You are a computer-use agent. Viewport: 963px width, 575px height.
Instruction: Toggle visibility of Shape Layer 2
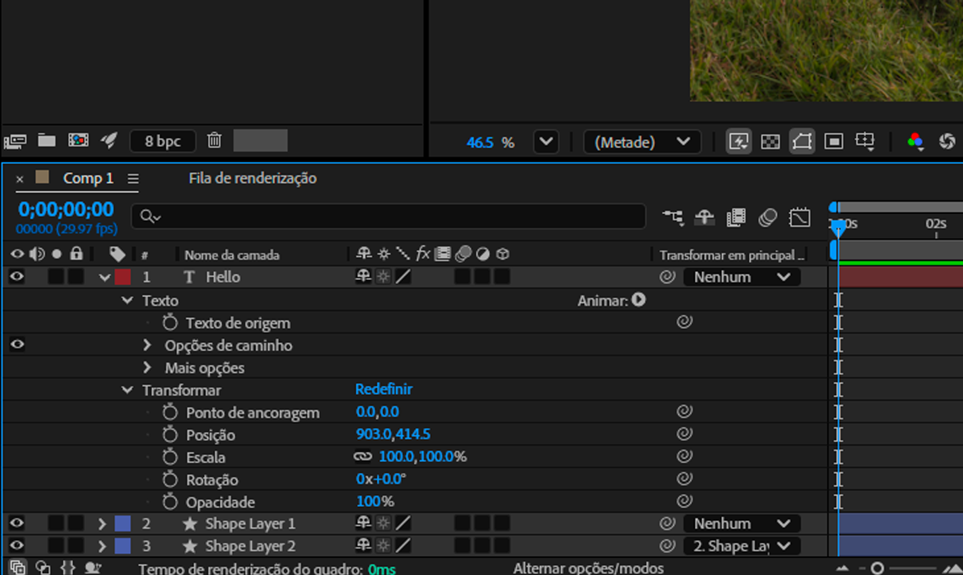pos(17,546)
